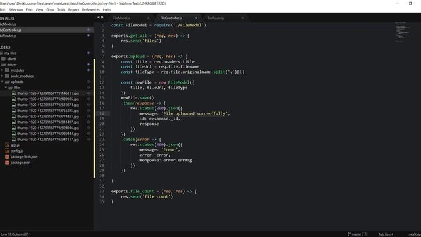The width and height of the screenshot is (421, 237).
Task: Click the uploads folder icon
Action: pos(7,82)
